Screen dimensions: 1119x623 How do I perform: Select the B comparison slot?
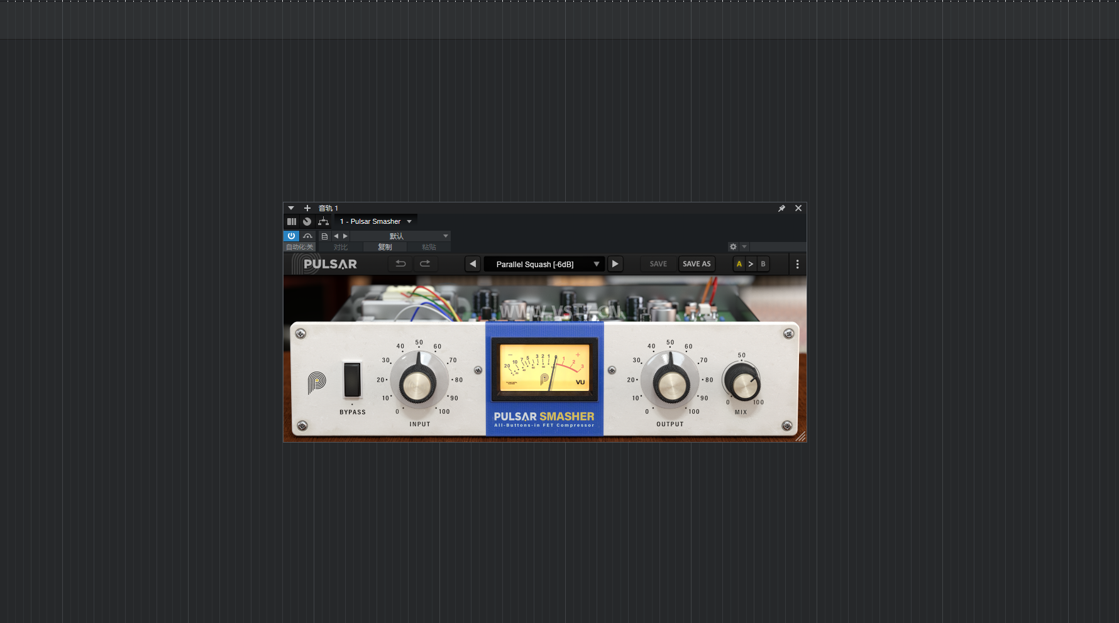pos(763,264)
